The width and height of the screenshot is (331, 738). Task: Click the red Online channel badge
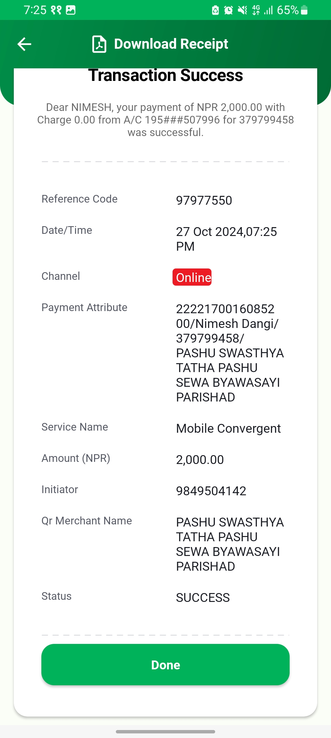click(192, 277)
